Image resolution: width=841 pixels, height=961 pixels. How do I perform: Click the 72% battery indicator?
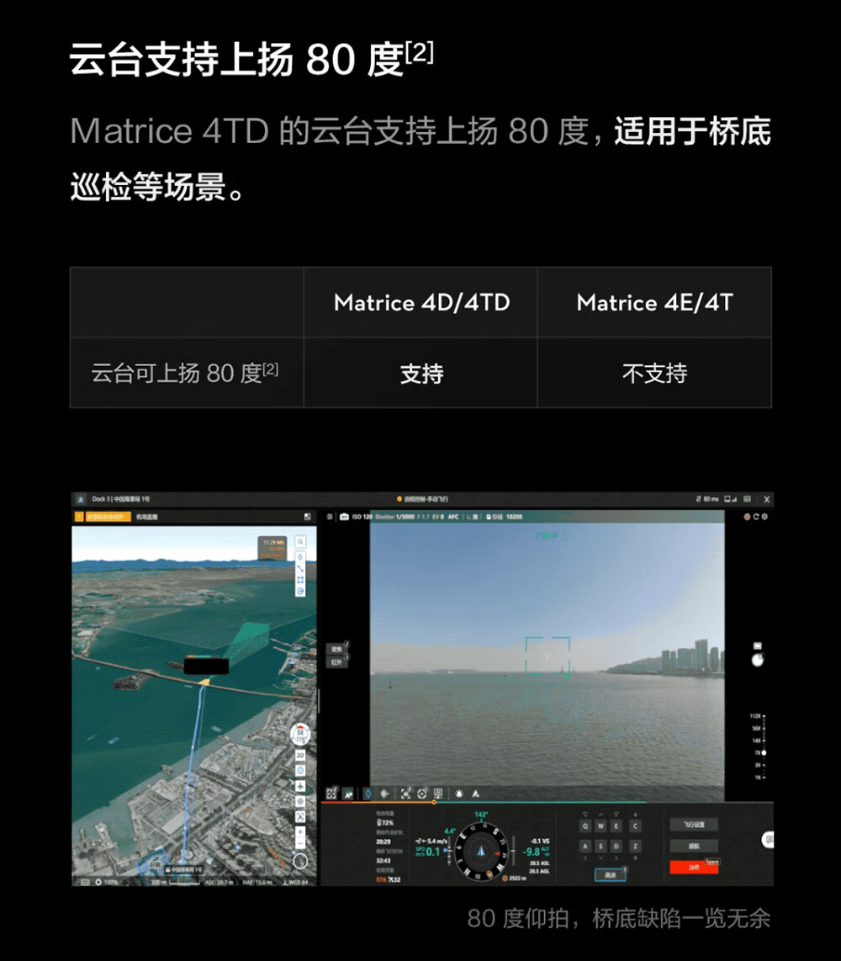[x=385, y=822]
